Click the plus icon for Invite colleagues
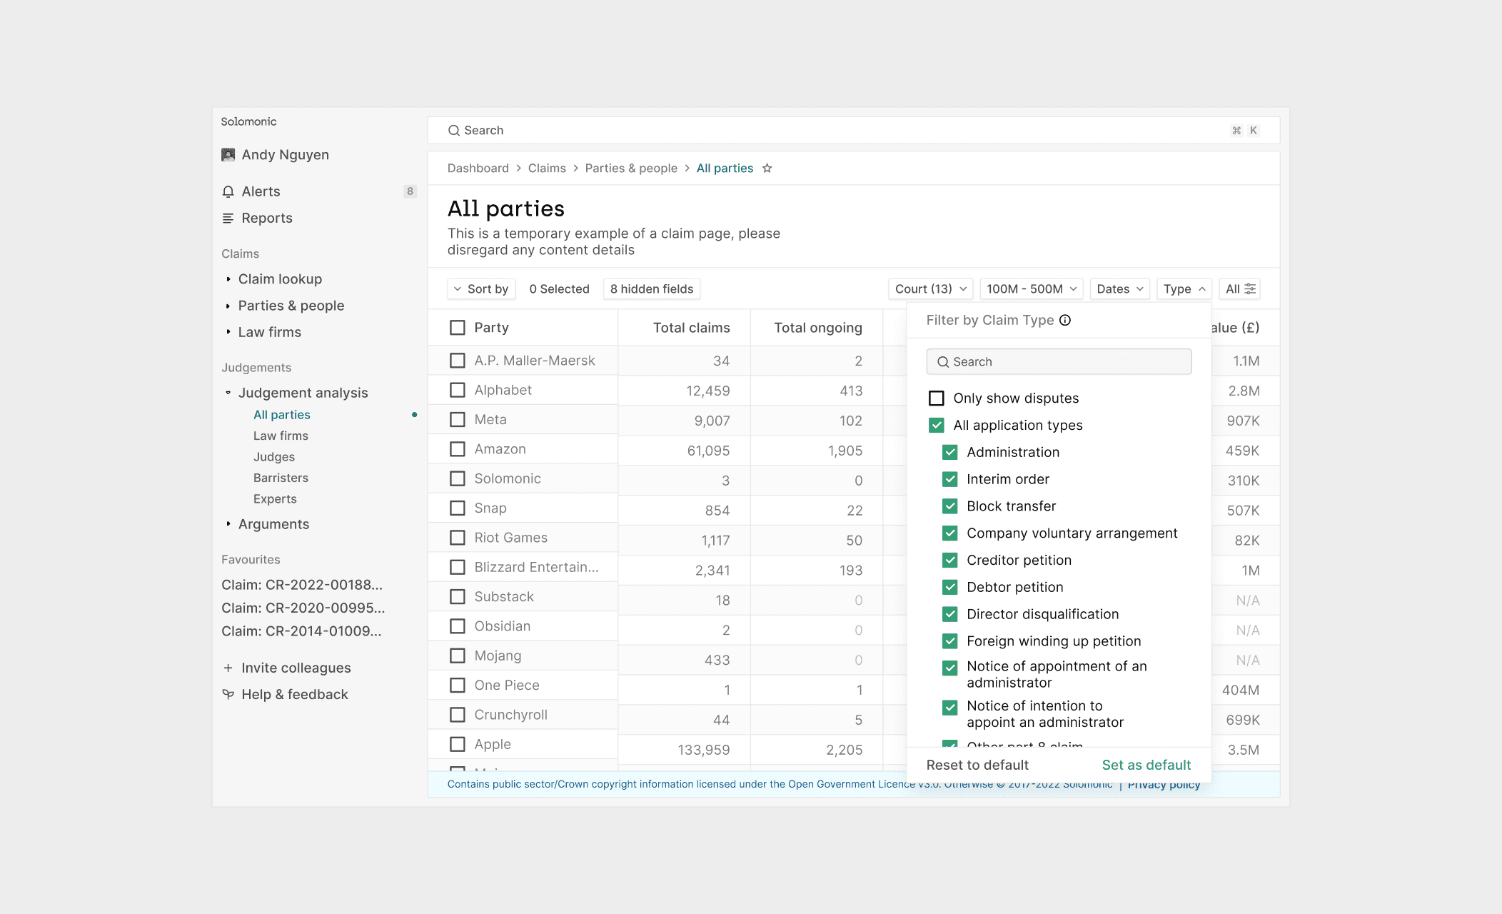Viewport: 1502px width, 914px height. click(228, 668)
